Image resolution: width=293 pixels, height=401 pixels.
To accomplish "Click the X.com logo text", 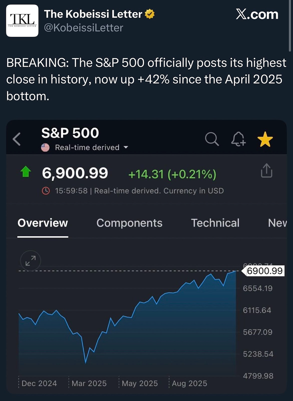I will pyautogui.click(x=257, y=15).
